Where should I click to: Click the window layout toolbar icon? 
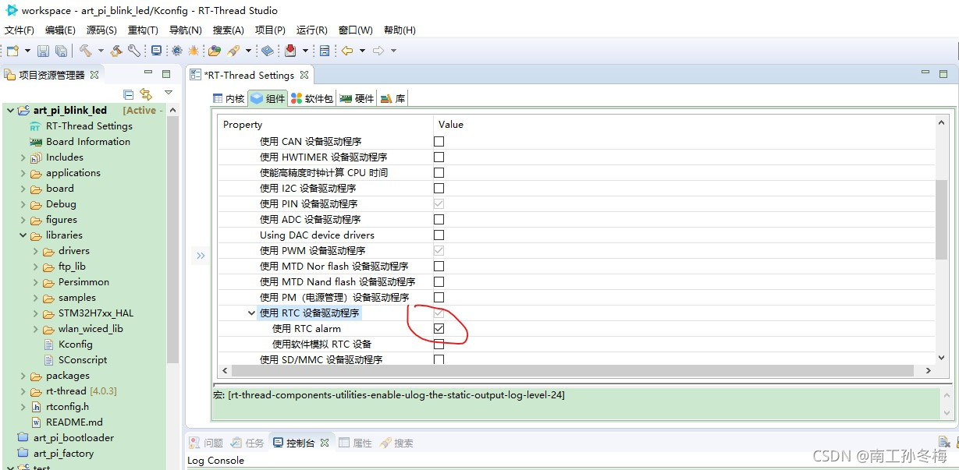(x=325, y=51)
